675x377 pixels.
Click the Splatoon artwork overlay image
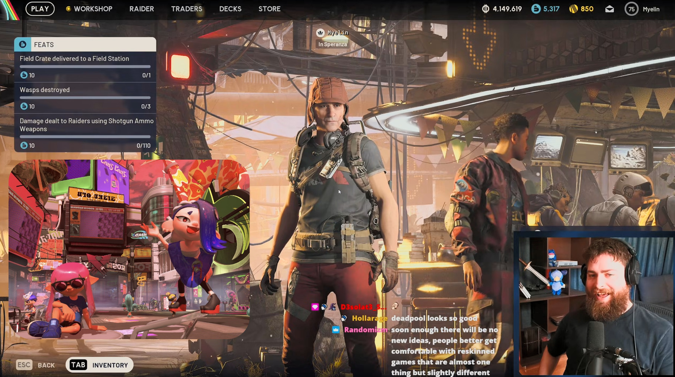click(129, 249)
